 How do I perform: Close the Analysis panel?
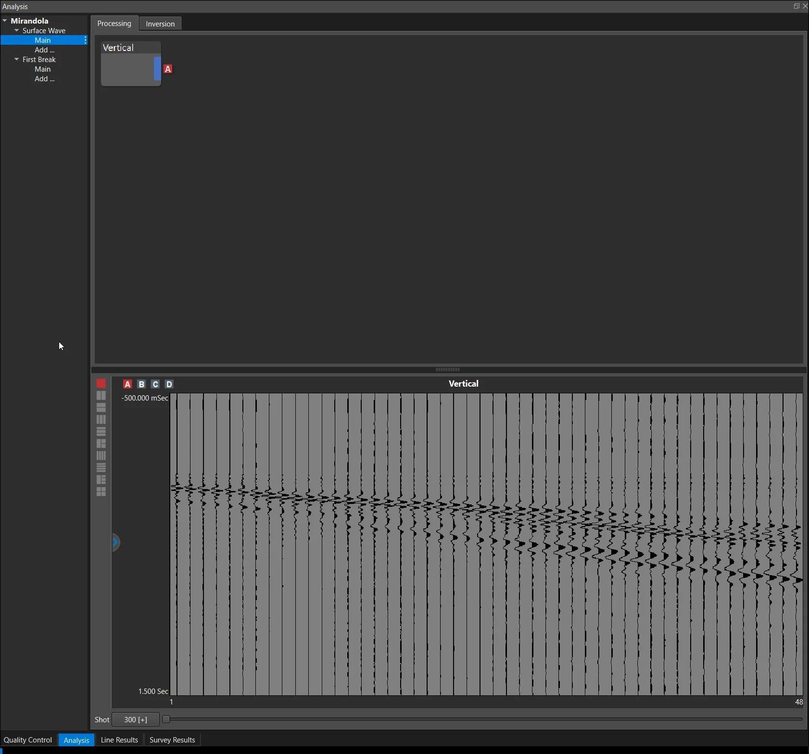coord(805,6)
